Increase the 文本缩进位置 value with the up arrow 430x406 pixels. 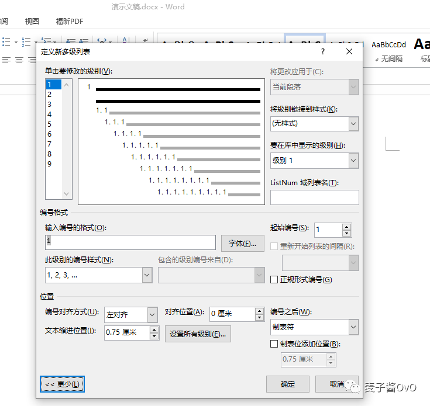(154, 329)
